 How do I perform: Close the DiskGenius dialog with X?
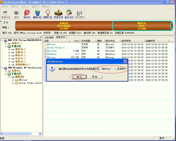(125, 61)
